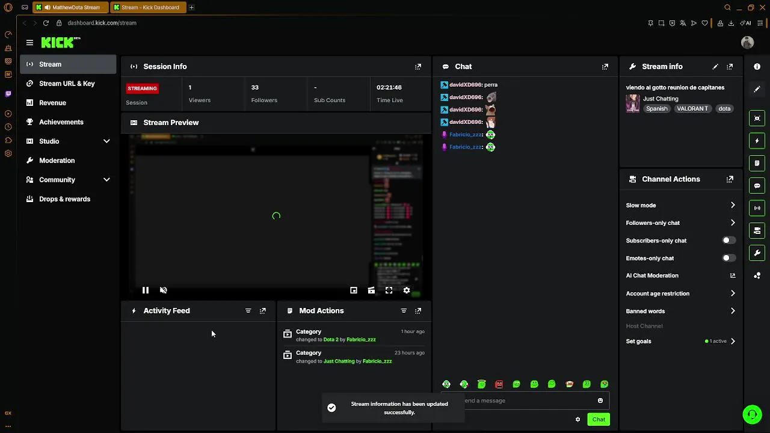770x433 pixels.
Task: Open chat settings gear icon
Action: pos(578,420)
